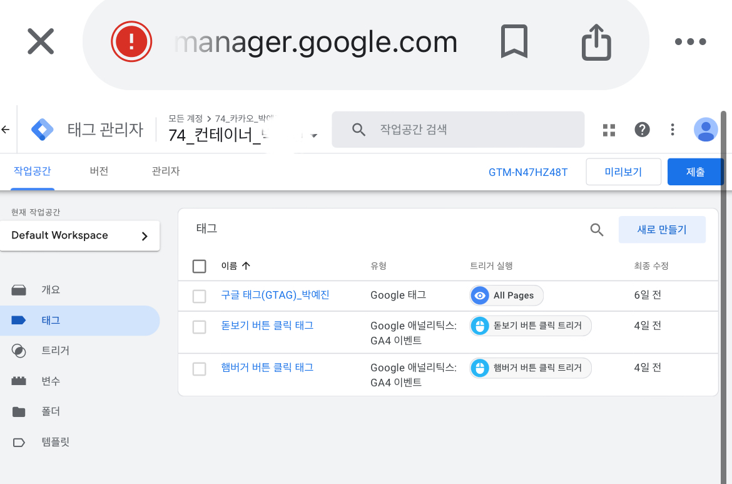The image size is (732, 484).
Task: Open 변수 in the sidebar
Action: [80, 381]
